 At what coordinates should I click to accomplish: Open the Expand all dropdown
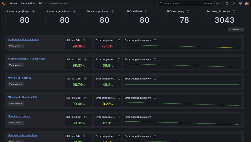tap(236, 29)
